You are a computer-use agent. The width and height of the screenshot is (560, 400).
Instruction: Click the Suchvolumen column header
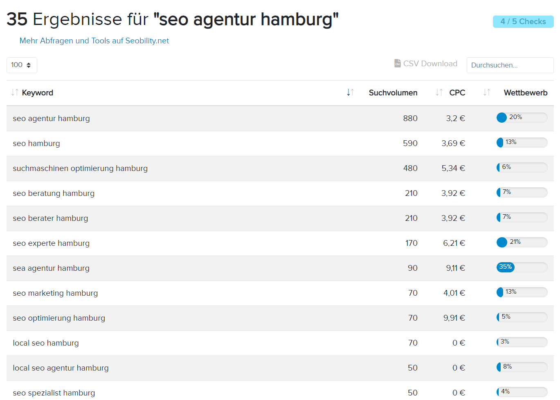click(x=393, y=93)
